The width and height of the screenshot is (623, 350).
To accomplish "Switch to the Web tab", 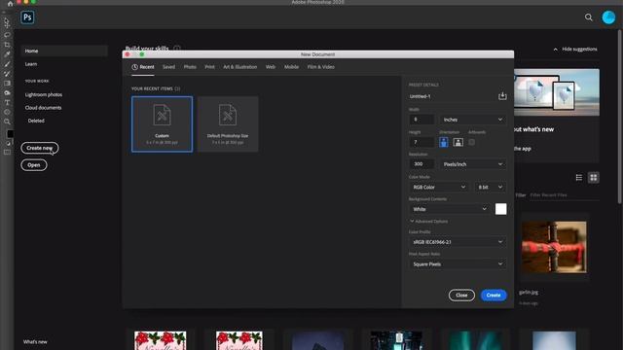I will pyautogui.click(x=271, y=67).
